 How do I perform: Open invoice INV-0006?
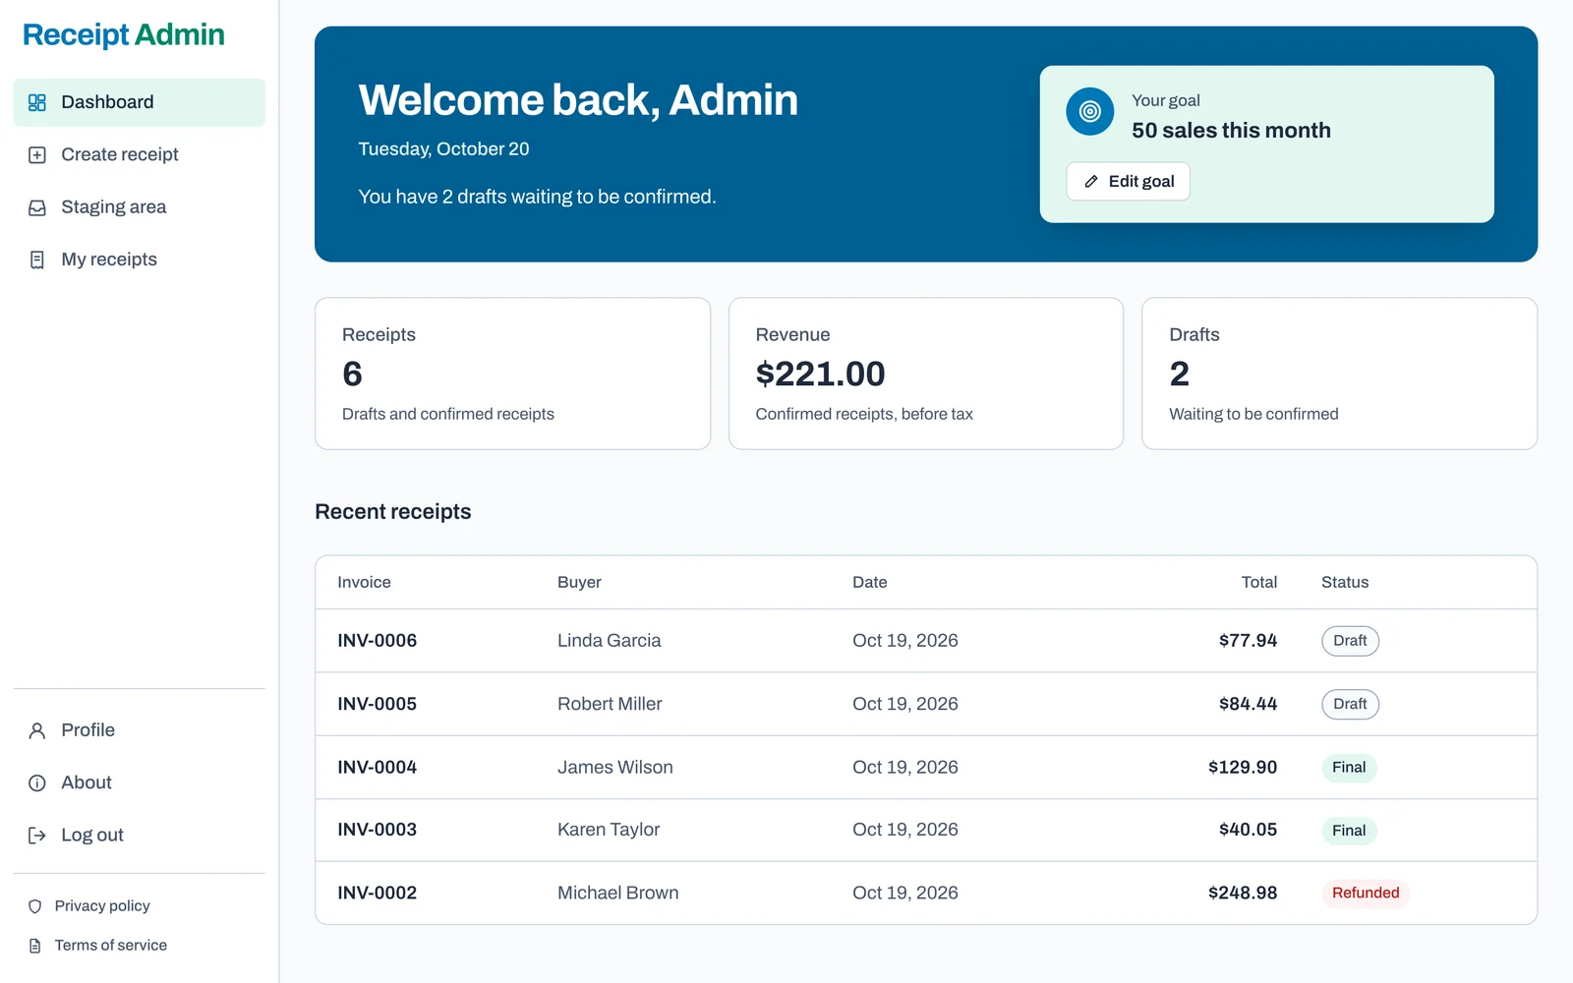(378, 641)
